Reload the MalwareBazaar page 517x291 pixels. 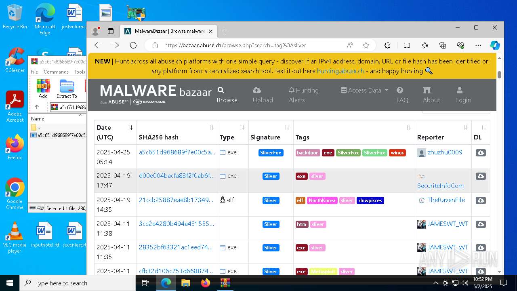(x=133, y=45)
